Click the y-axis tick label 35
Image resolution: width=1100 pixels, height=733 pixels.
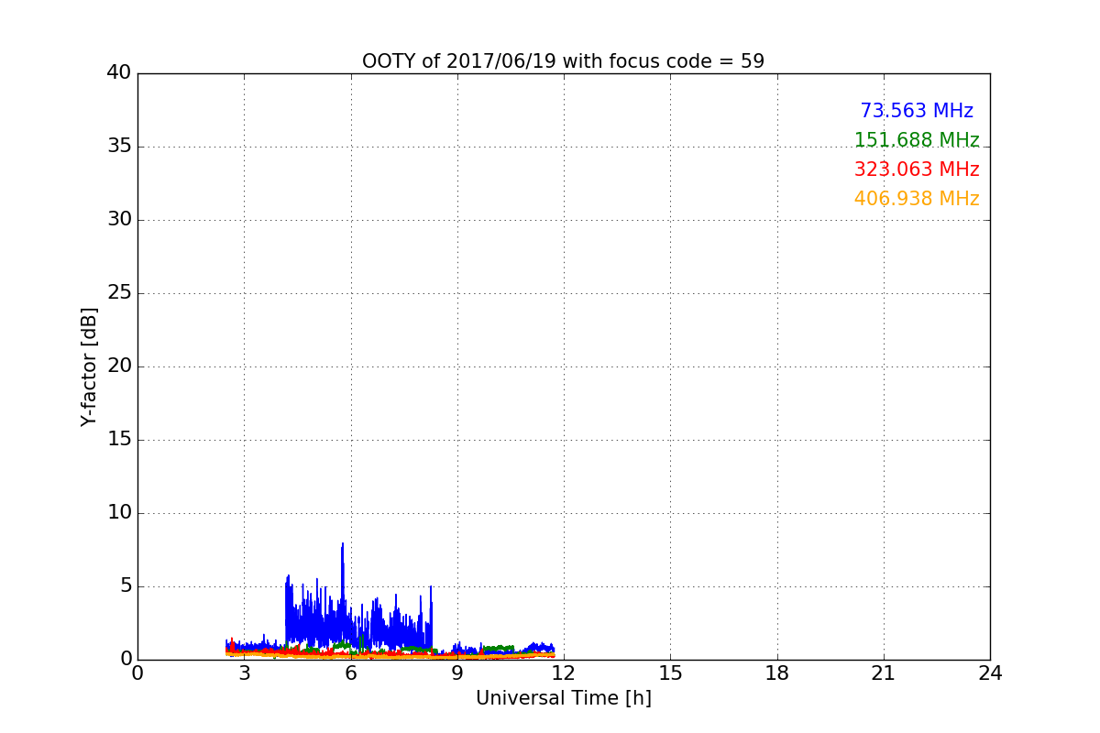click(x=119, y=147)
